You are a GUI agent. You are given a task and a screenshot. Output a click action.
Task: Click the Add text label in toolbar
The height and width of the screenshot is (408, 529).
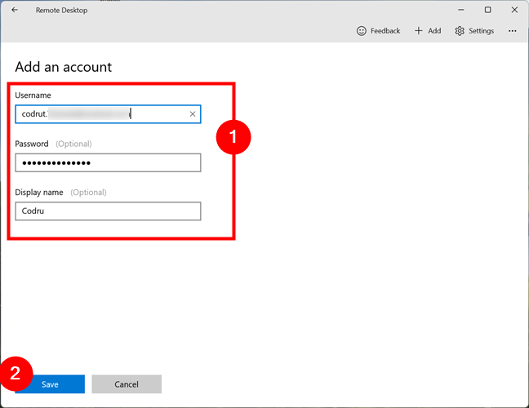tap(434, 31)
